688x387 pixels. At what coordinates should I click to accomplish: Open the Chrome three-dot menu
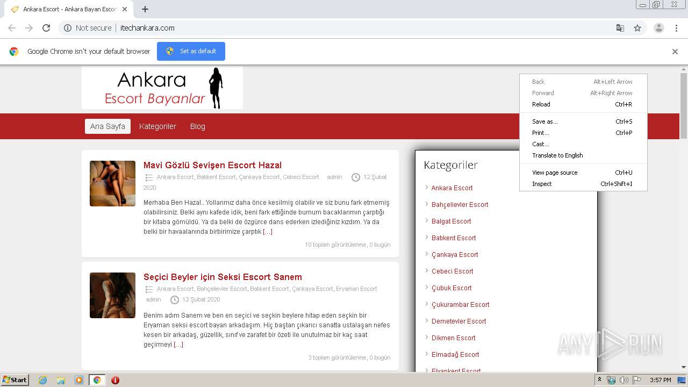pos(676,28)
